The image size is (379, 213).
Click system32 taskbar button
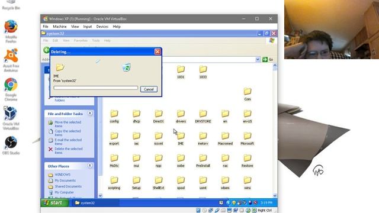95,203
